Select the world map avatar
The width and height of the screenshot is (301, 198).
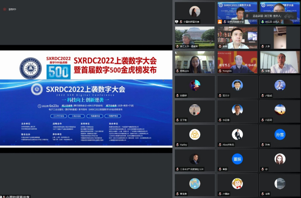click(x=195, y=183)
